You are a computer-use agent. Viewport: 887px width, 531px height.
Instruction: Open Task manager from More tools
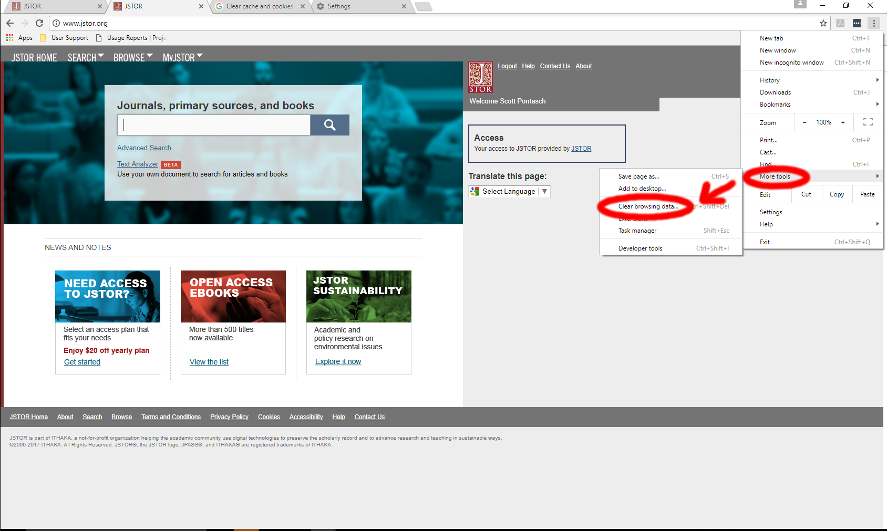click(x=671, y=231)
